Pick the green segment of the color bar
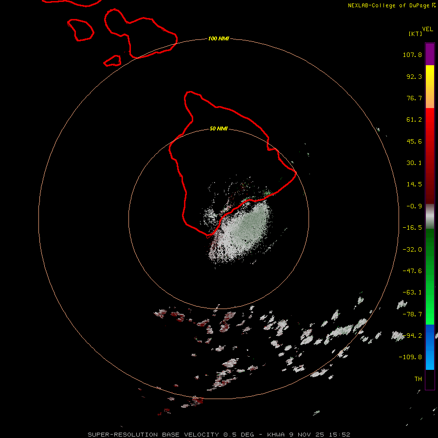The width and height of the screenshot is (438, 438). pos(430,276)
